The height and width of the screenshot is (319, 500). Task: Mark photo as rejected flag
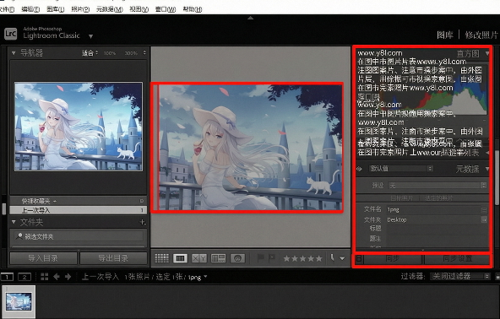[x=272, y=258]
